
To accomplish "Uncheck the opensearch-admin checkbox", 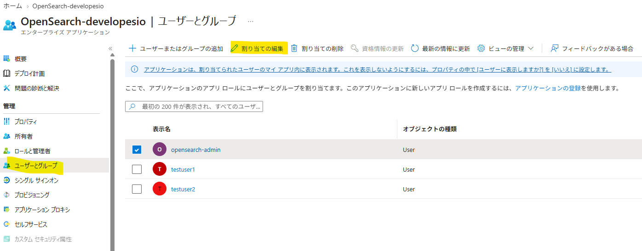I will click(x=137, y=150).
